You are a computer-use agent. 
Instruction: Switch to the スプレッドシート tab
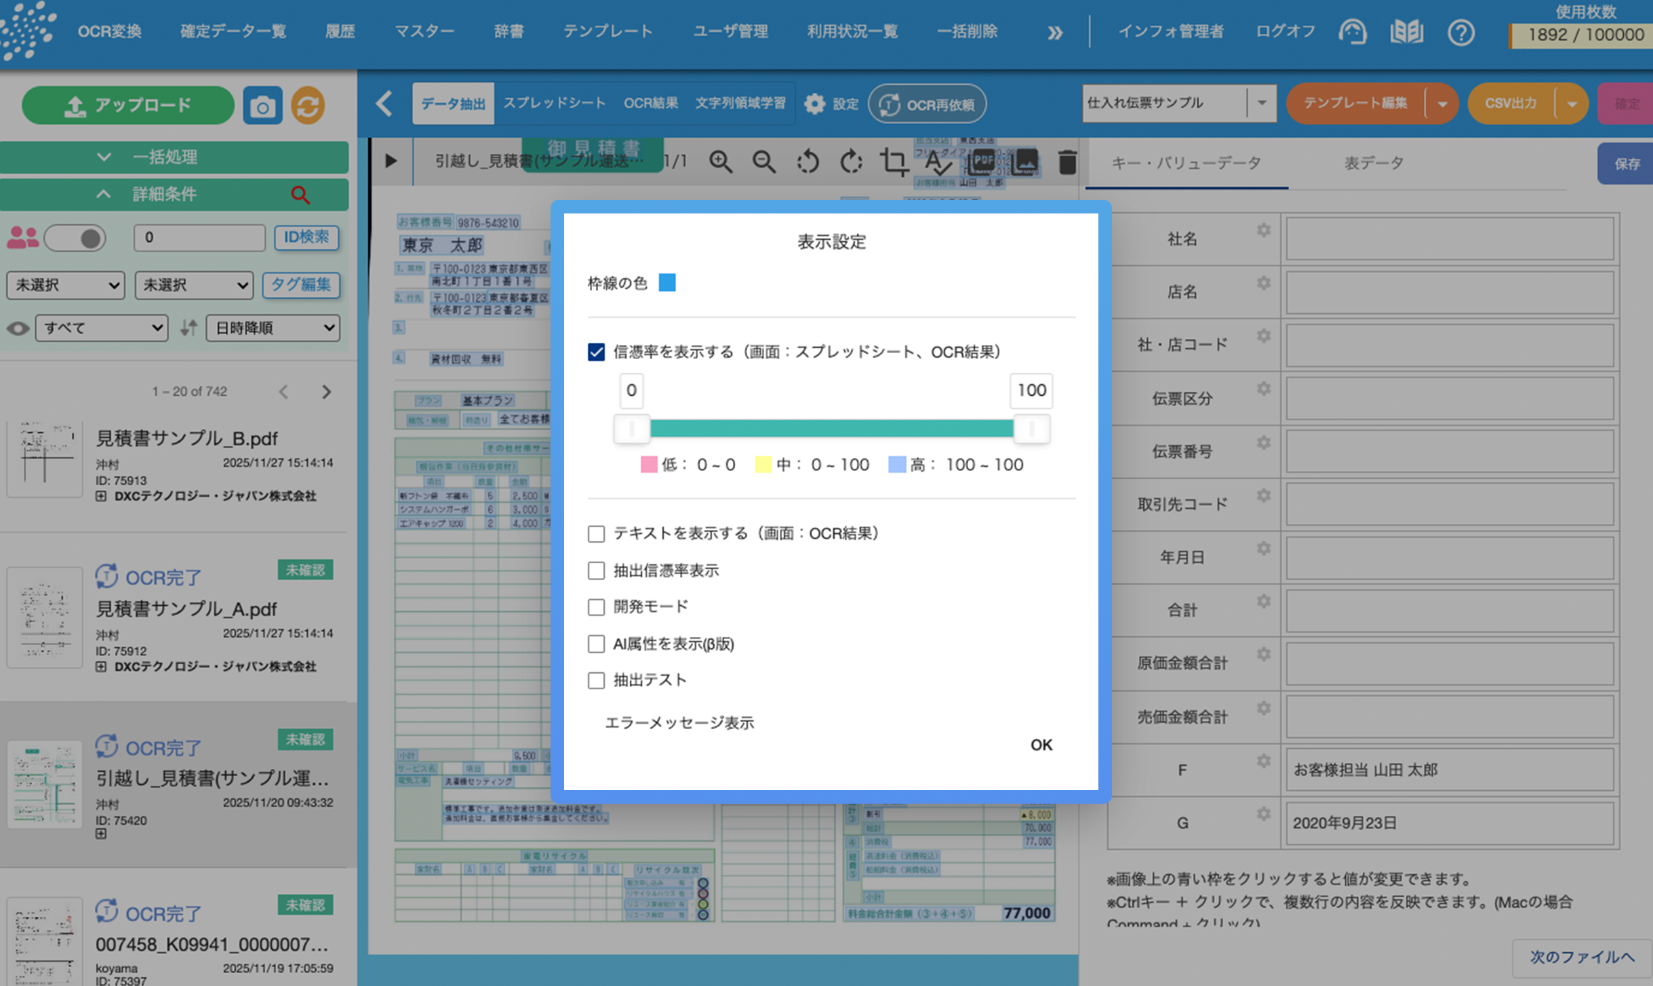tap(555, 102)
